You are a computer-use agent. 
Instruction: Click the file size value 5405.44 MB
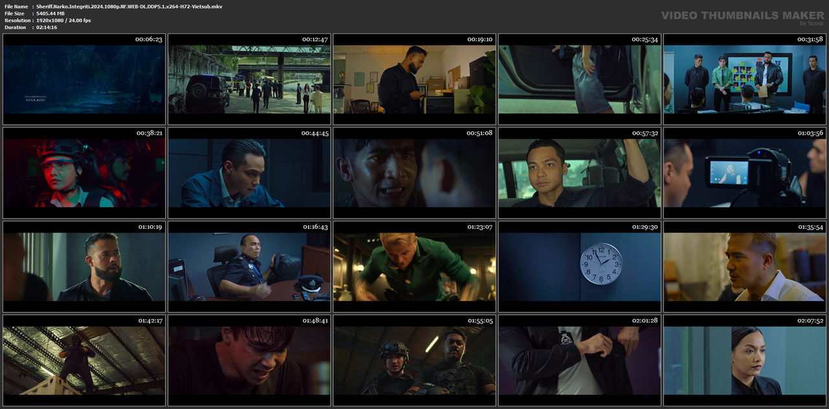tap(51, 14)
